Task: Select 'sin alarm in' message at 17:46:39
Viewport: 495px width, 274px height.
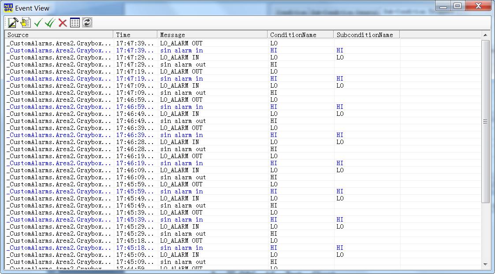Action: coord(182,135)
